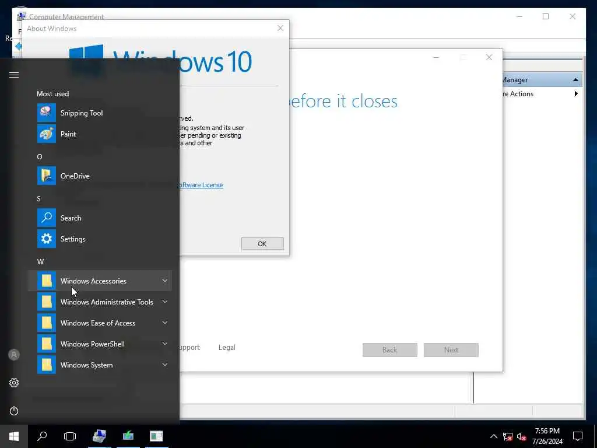Open the user account icon in Start rail

(x=14, y=355)
